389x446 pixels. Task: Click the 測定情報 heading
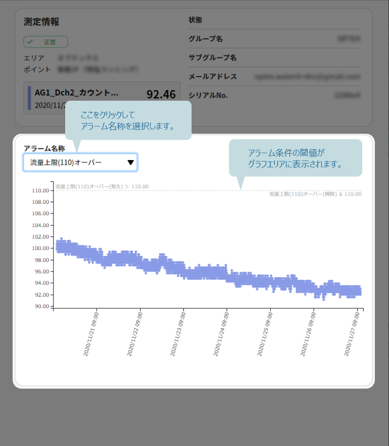(41, 22)
